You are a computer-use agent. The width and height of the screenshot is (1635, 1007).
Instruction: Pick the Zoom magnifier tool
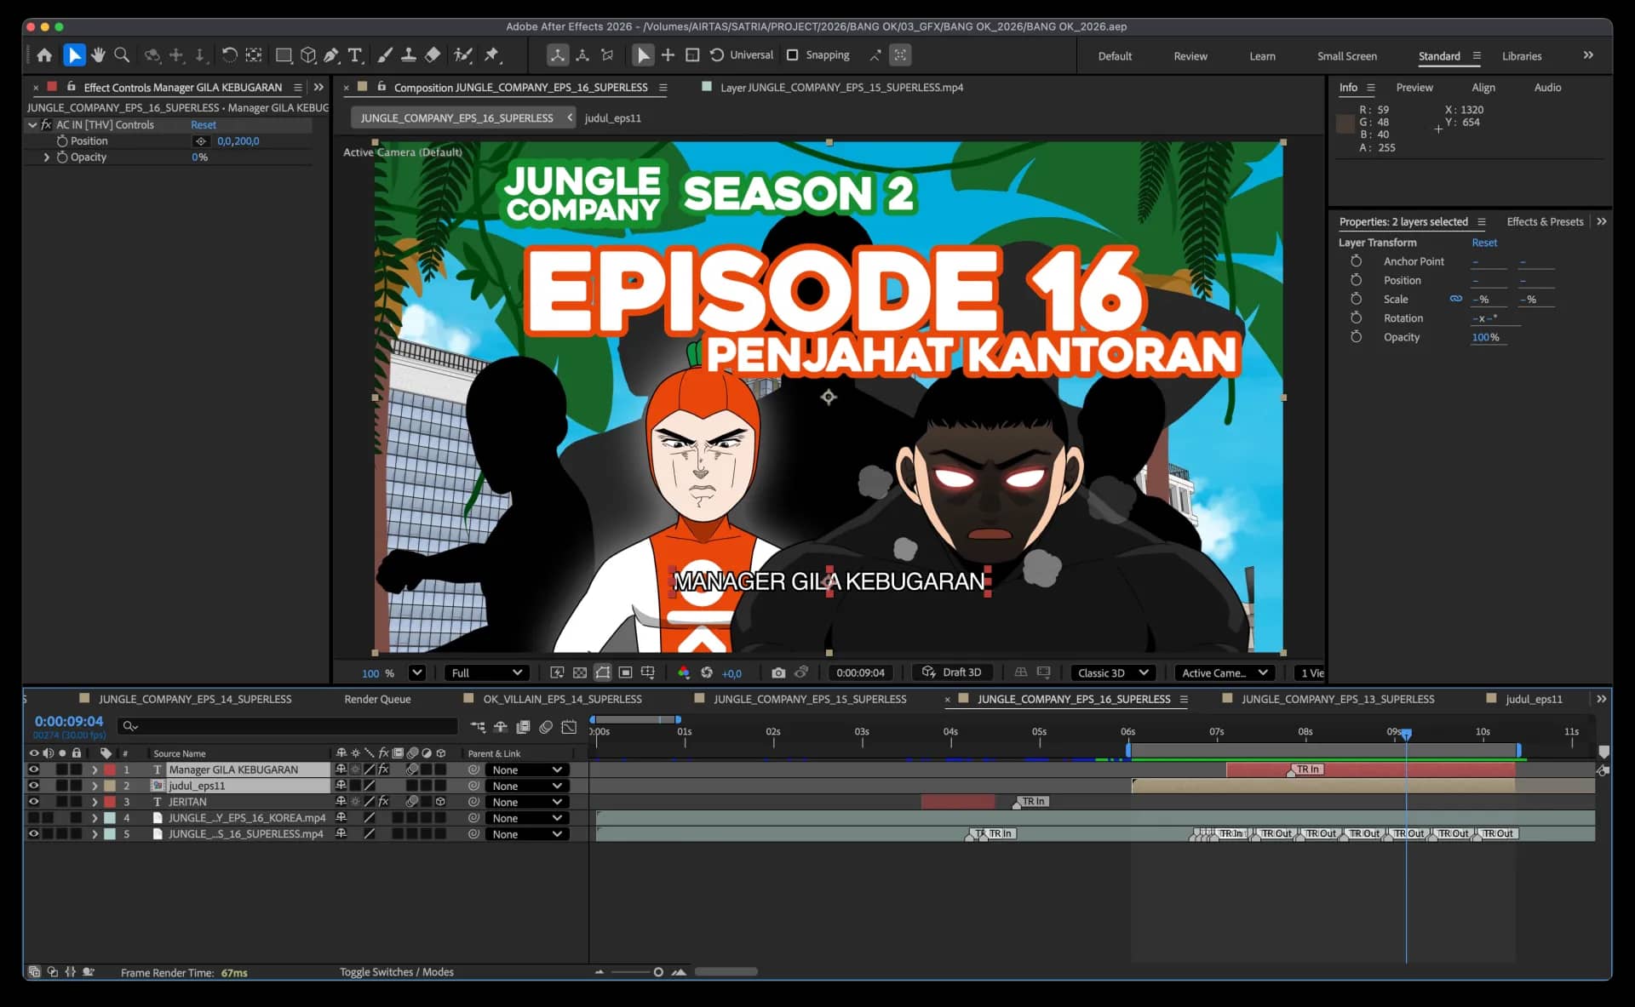click(x=122, y=55)
